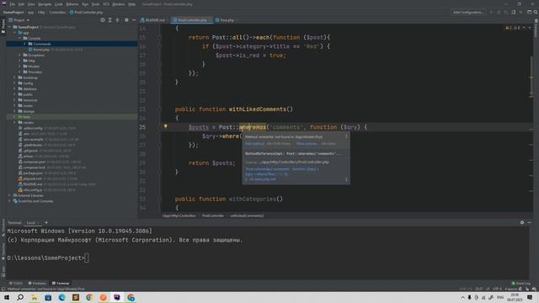Image resolution: width=539 pixels, height=303 pixels.
Task: Collapse the Console folder
Action: (x=20, y=38)
